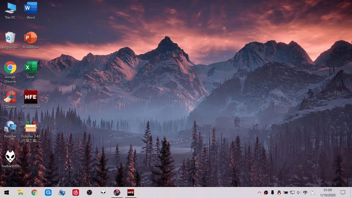Click the IME options tray icon
352x198 pixels.
(313, 193)
